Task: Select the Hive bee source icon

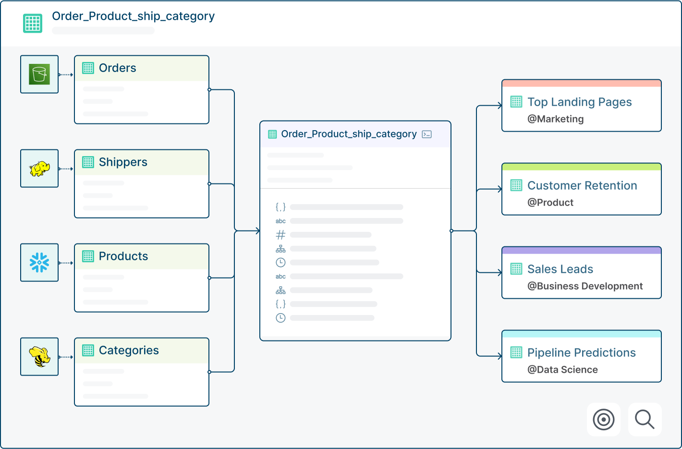Action: click(39, 357)
